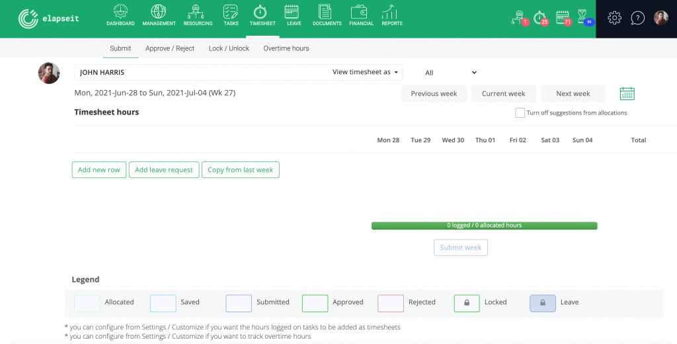
Task: Open the Dashboard section
Action: coord(120,16)
